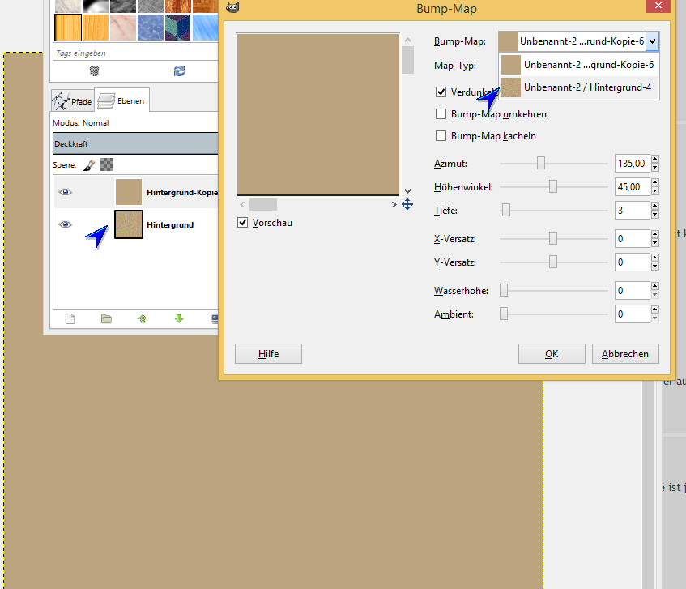
Task: Raise layer with green up arrow
Action: click(143, 318)
